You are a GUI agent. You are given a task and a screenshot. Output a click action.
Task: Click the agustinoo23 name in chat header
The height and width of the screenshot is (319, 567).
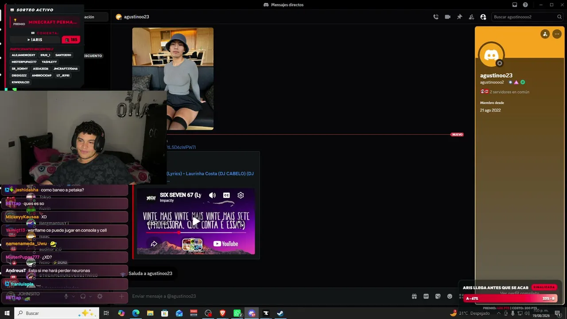136,17
